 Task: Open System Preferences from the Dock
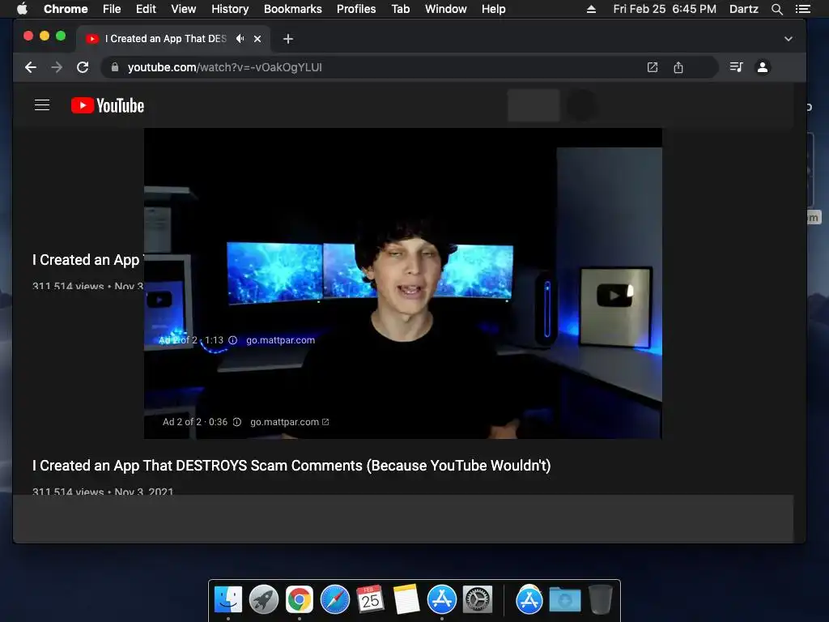[478, 600]
